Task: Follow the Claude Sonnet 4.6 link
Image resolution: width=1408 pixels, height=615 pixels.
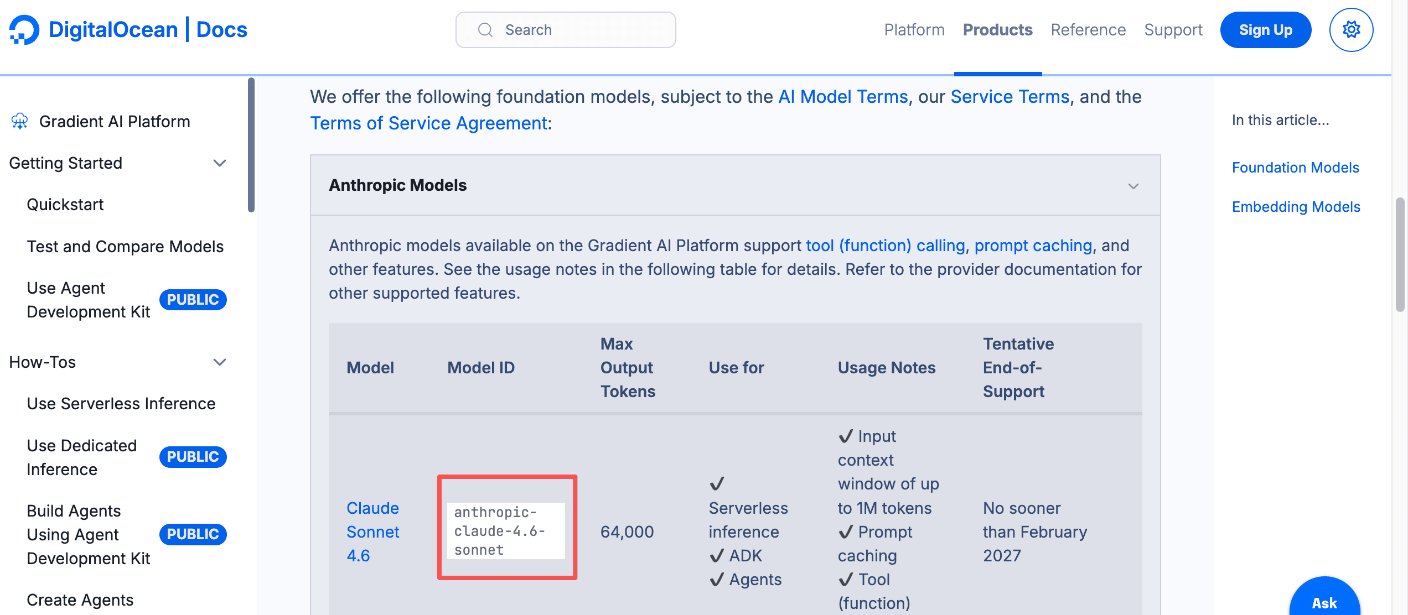Action: [372, 531]
